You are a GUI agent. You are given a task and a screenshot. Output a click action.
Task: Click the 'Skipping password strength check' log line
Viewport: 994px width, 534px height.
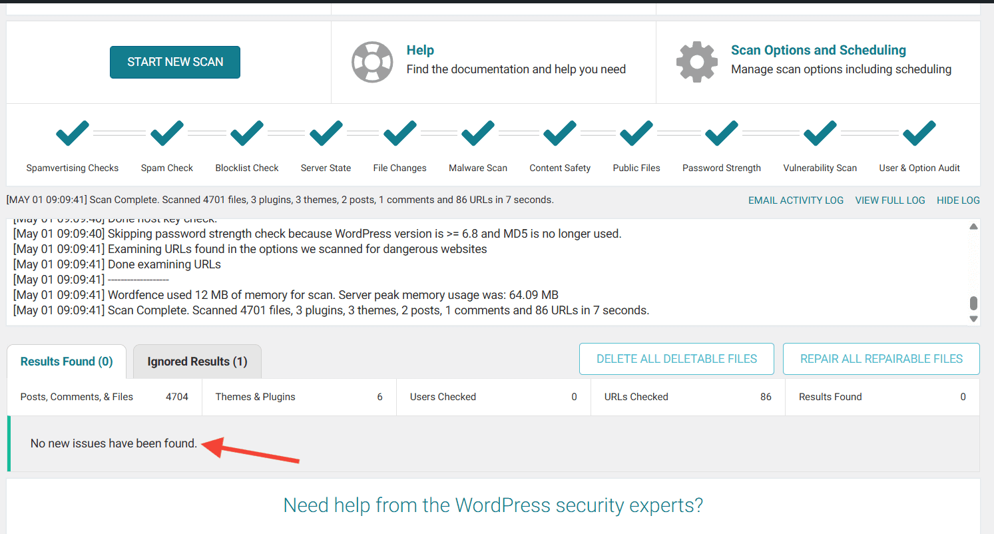pyautogui.click(x=317, y=234)
